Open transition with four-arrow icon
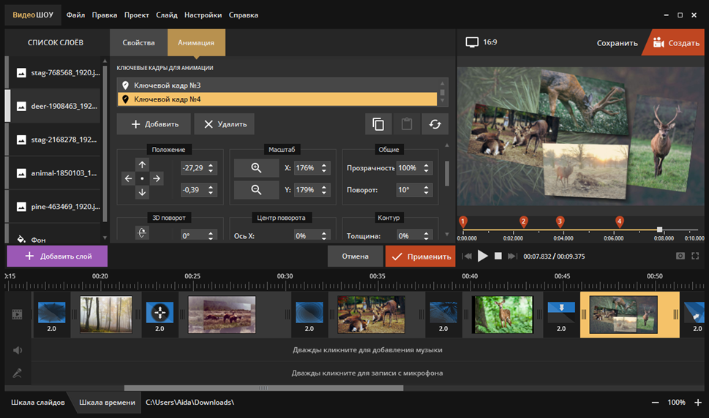Viewport: 709px width, 418px height. [x=160, y=312]
